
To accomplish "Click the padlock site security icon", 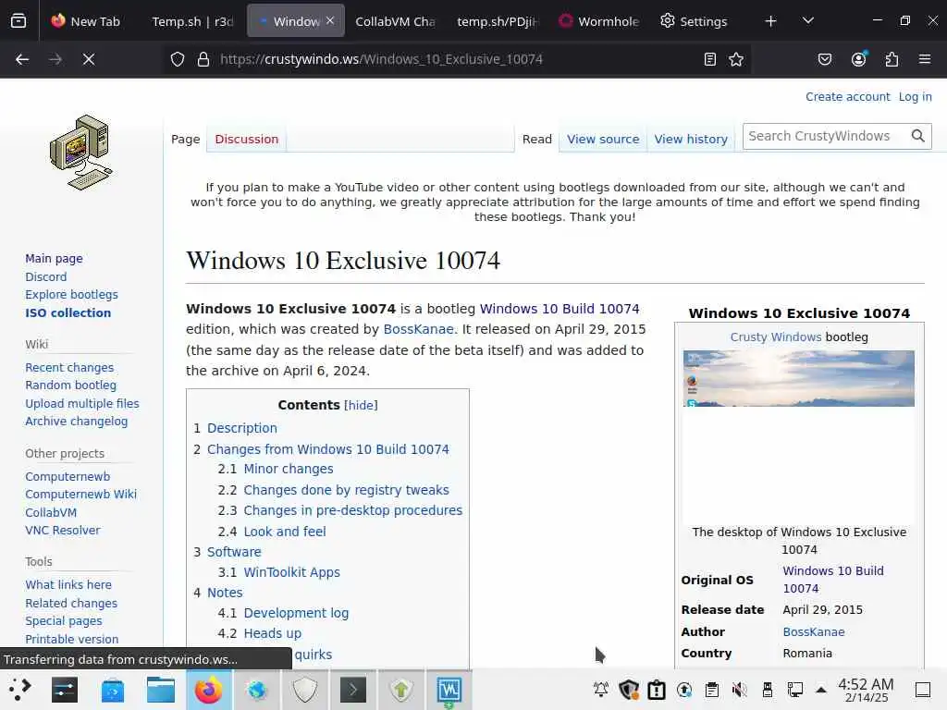I will click(x=203, y=59).
